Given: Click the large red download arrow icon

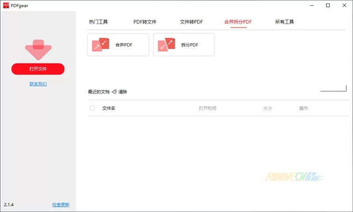Looking at the screenshot, I should (x=38, y=49).
